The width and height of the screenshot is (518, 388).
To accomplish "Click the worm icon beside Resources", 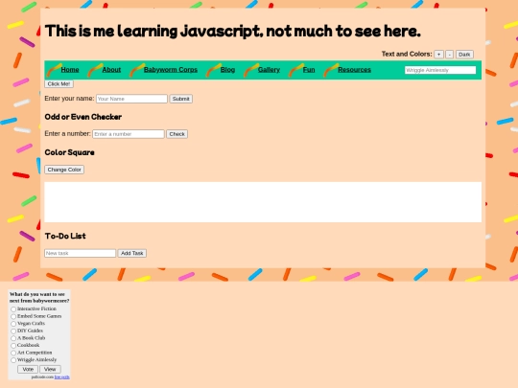I will [331, 70].
